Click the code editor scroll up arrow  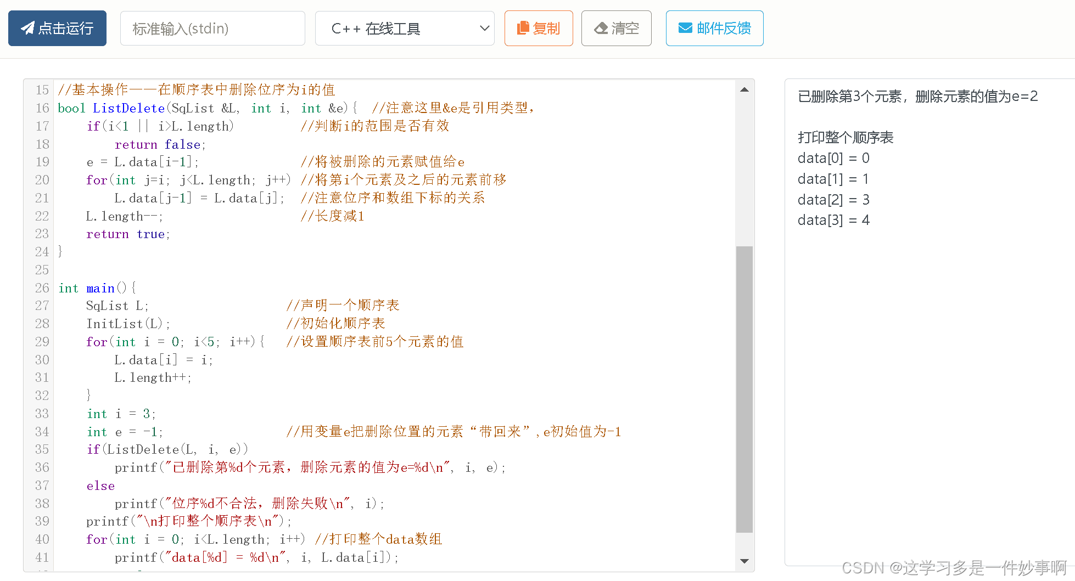(x=744, y=89)
